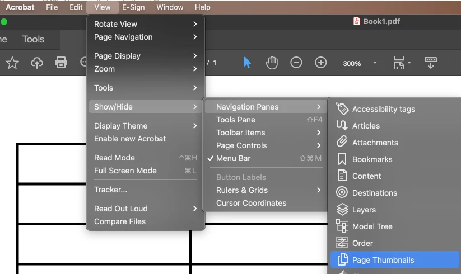Open the Window menu
The image size is (461, 274).
pos(170,7)
